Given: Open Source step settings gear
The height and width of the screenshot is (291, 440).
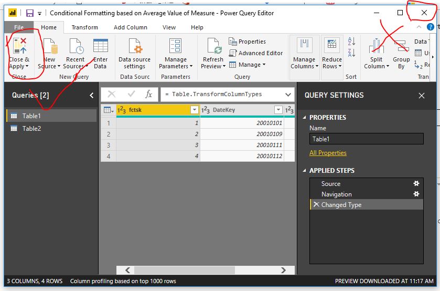Looking at the screenshot, I should pyautogui.click(x=416, y=183).
